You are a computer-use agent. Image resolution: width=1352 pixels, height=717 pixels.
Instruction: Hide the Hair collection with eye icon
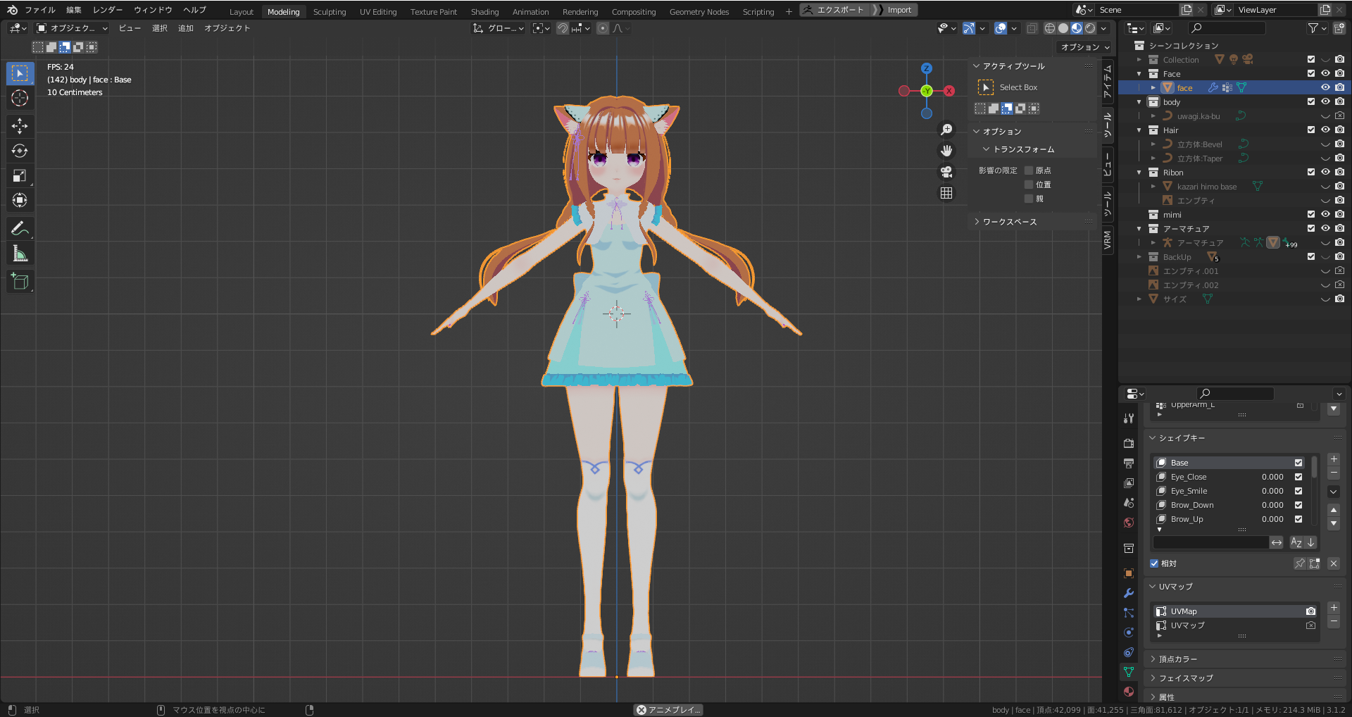(x=1325, y=130)
